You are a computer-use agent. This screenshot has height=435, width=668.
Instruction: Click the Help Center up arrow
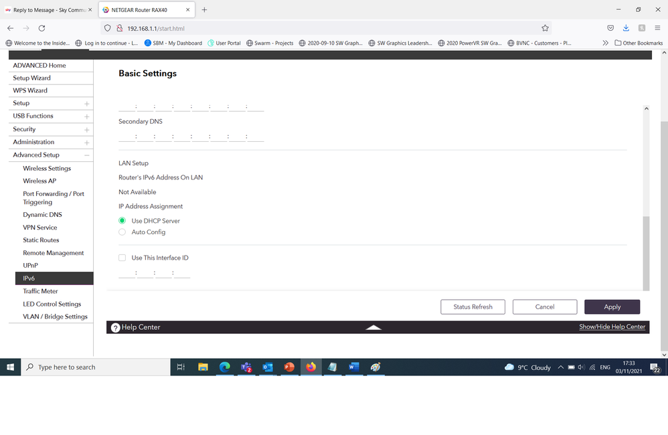373,327
